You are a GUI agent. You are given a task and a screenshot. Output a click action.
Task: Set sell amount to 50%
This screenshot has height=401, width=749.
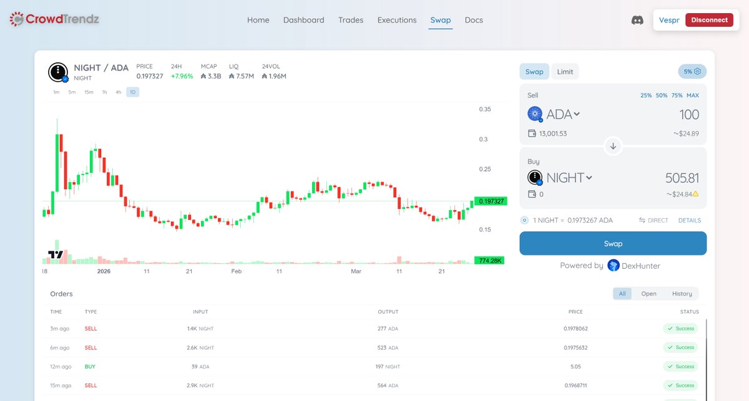(662, 95)
